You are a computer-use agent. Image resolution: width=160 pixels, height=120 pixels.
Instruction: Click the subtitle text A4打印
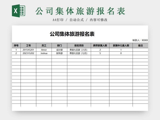(58, 20)
